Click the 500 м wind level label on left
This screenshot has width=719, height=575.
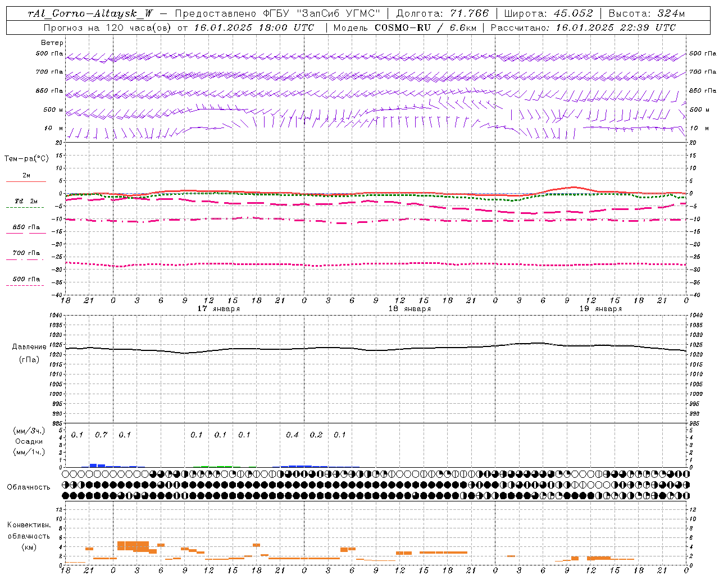coord(53,109)
